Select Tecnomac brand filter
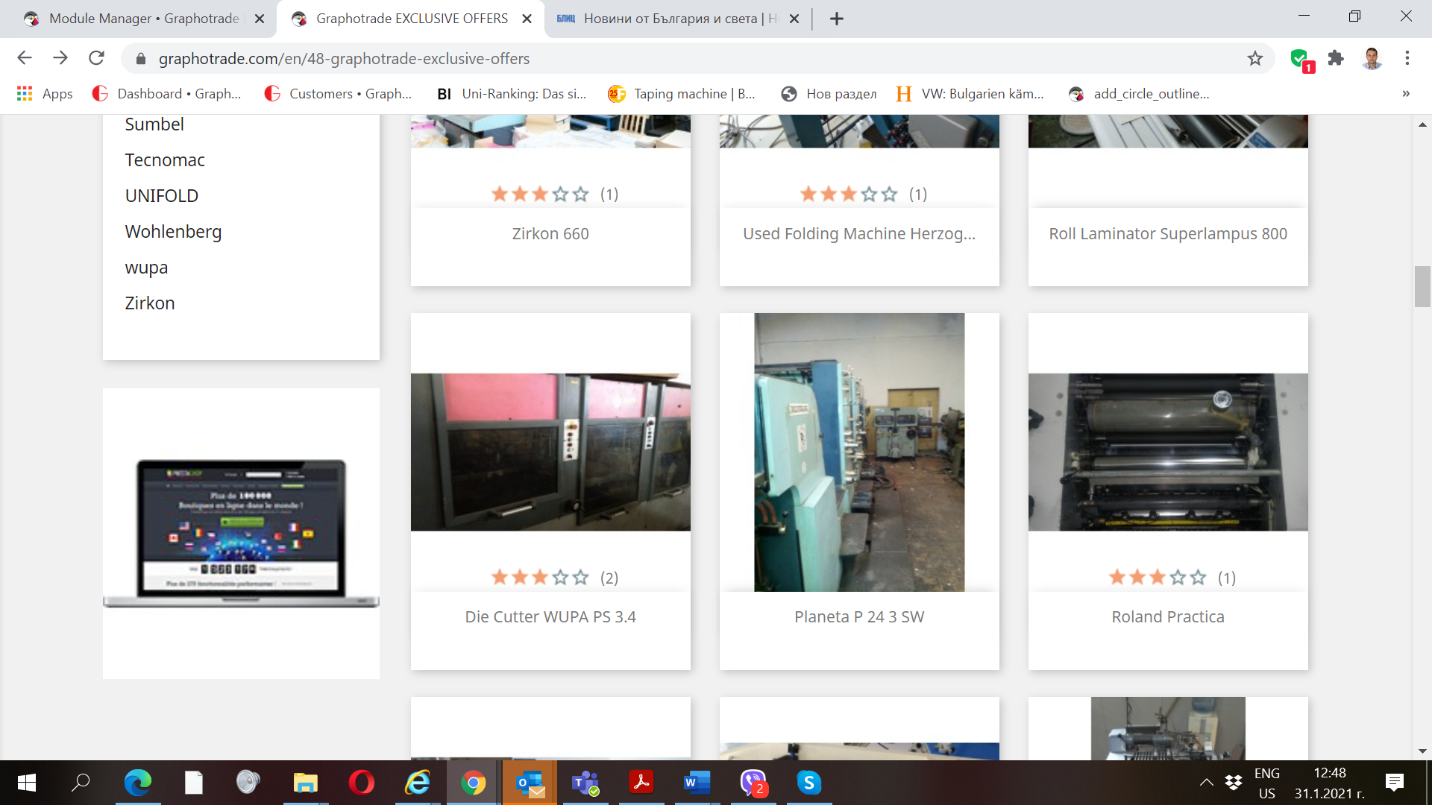This screenshot has width=1432, height=805. 165,160
